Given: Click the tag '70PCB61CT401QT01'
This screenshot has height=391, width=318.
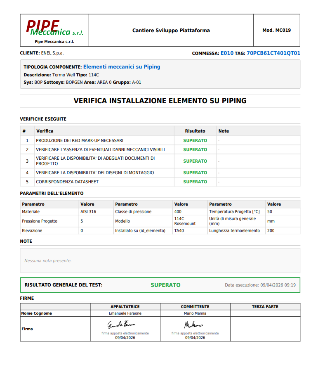Looking at the screenshot, I should click(x=273, y=53).
